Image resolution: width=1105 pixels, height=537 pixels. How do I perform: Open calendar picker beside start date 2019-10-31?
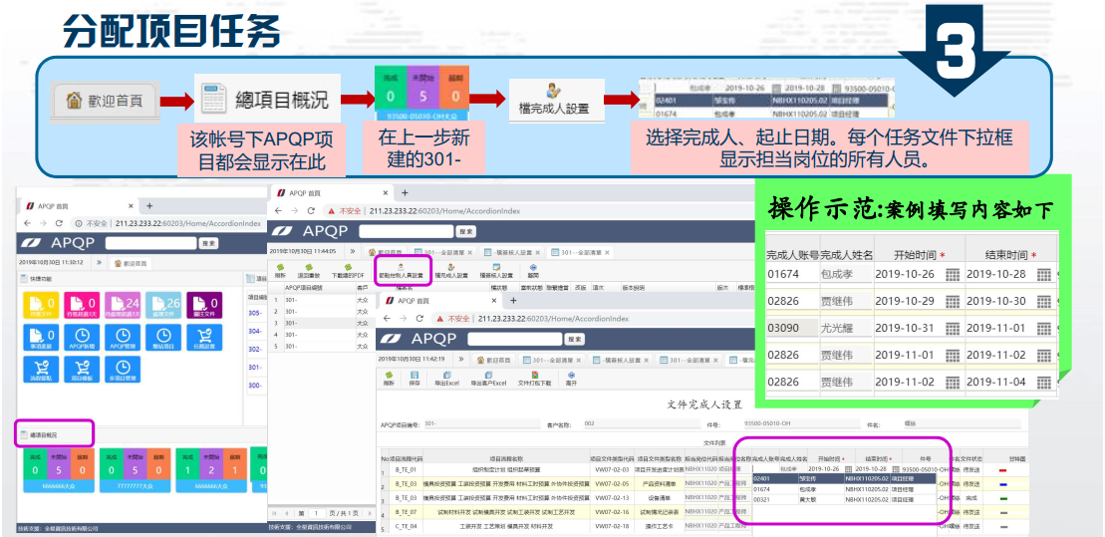(x=953, y=328)
